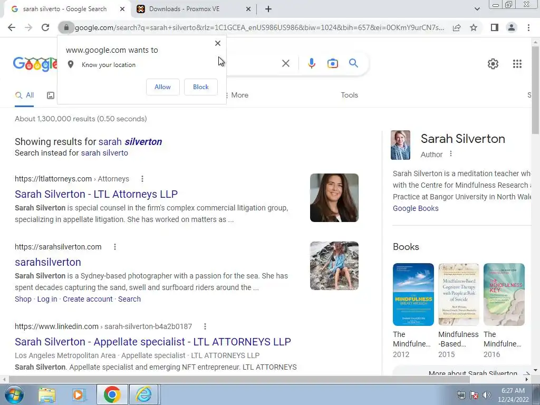Block Google's location request
Image resolution: width=540 pixels, height=405 pixels.
(201, 87)
